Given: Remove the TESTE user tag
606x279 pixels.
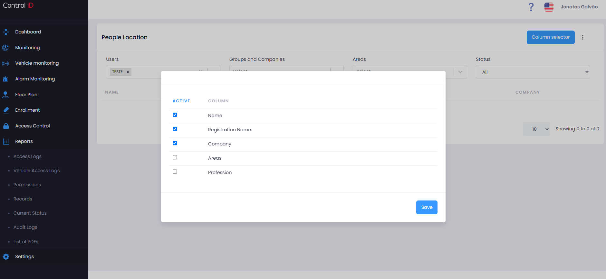Looking at the screenshot, I should [x=128, y=72].
